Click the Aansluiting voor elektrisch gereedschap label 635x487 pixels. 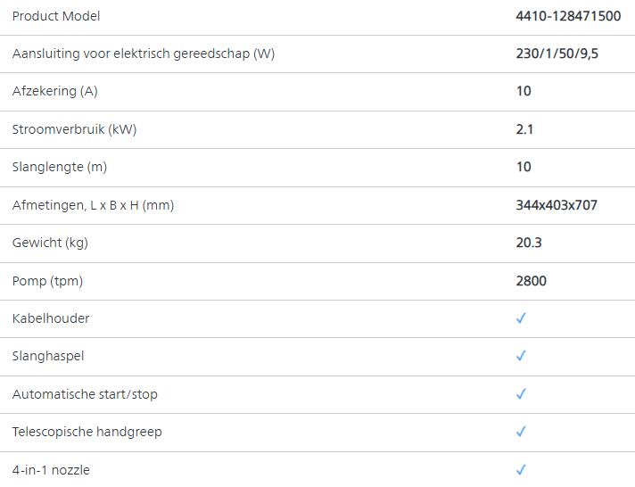(x=144, y=54)
